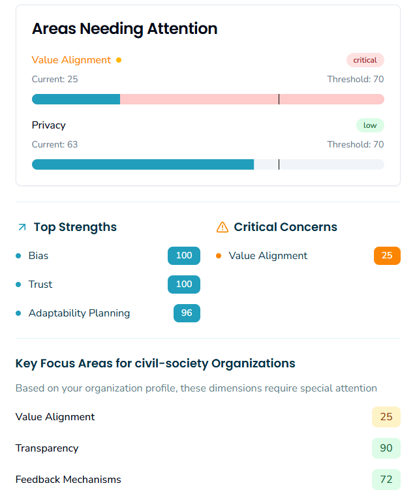Click the yellow dot beside Value Alignment
Viewport: 415px width, 492px height.
tap(119, 60)
